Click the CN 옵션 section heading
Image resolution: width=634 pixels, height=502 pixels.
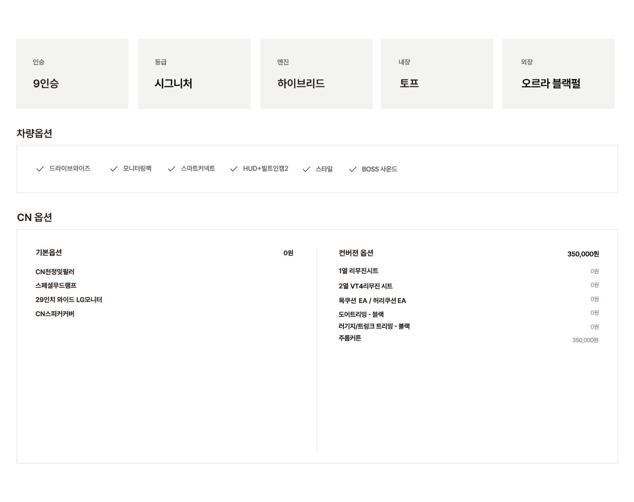tap(35, 217)
